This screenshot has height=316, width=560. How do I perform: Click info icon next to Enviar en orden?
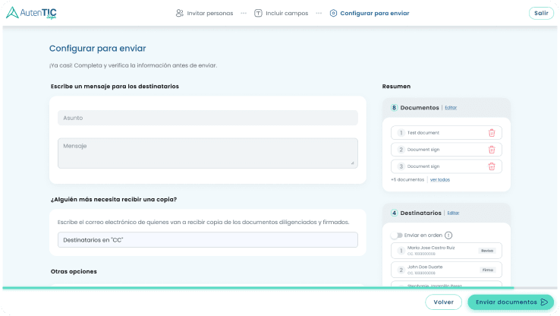tap(448, 235)
